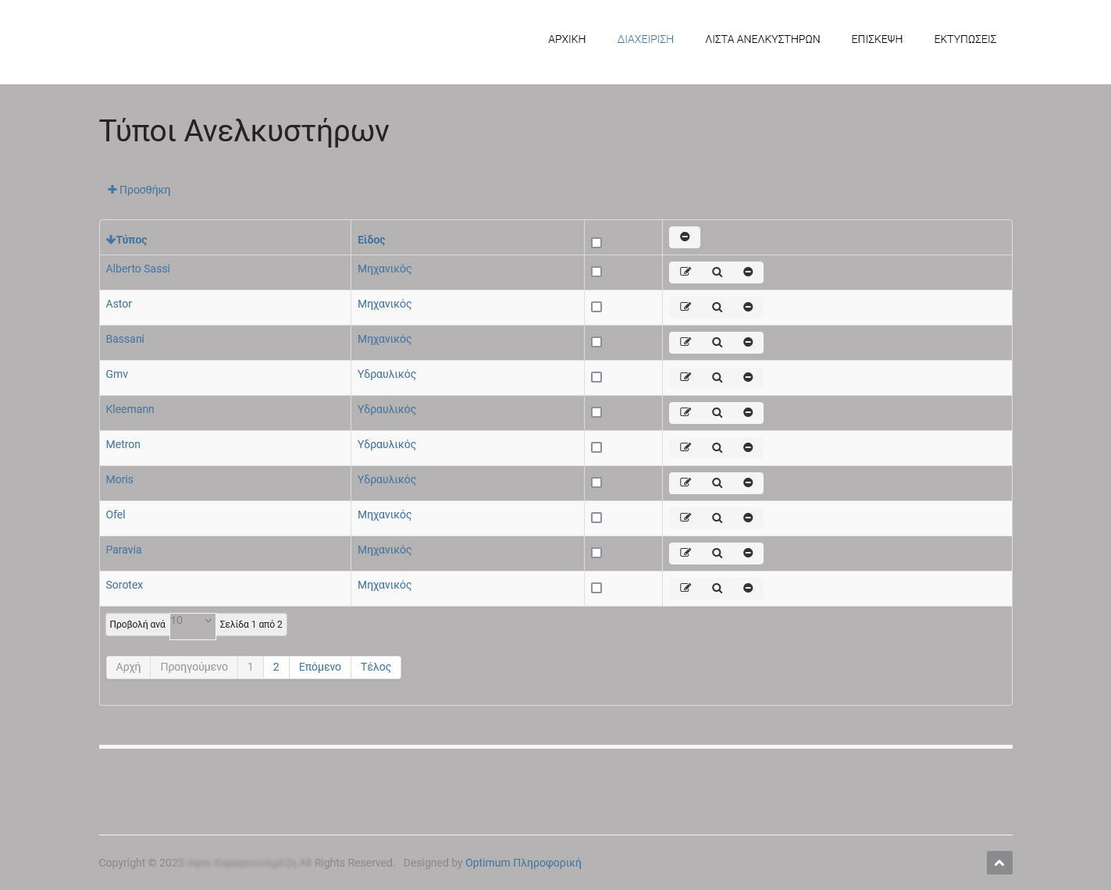
Task: Click the magnifier view icon for Astor
Action: [717, 308]
